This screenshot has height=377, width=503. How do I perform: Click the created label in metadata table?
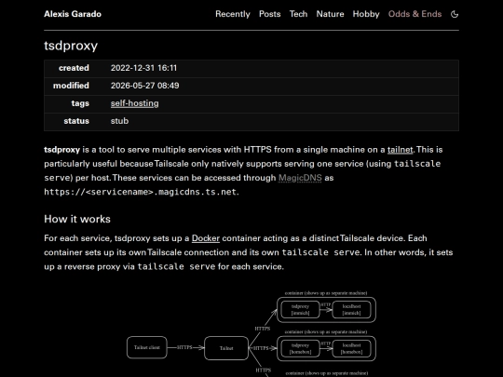[x=74, y=68]
